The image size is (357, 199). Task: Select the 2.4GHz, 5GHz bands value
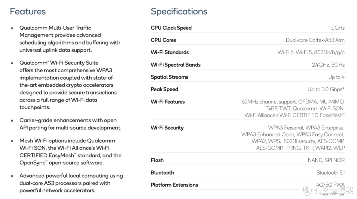(328, 65)
